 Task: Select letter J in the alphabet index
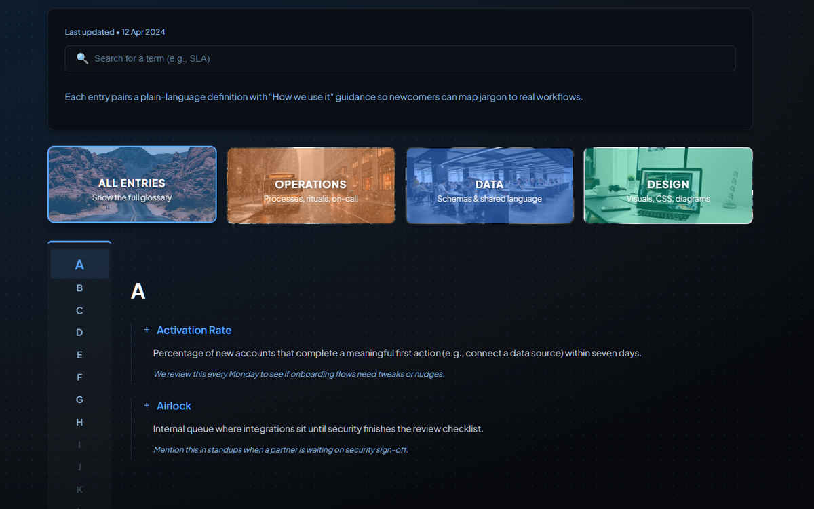(x=79, y=467)
